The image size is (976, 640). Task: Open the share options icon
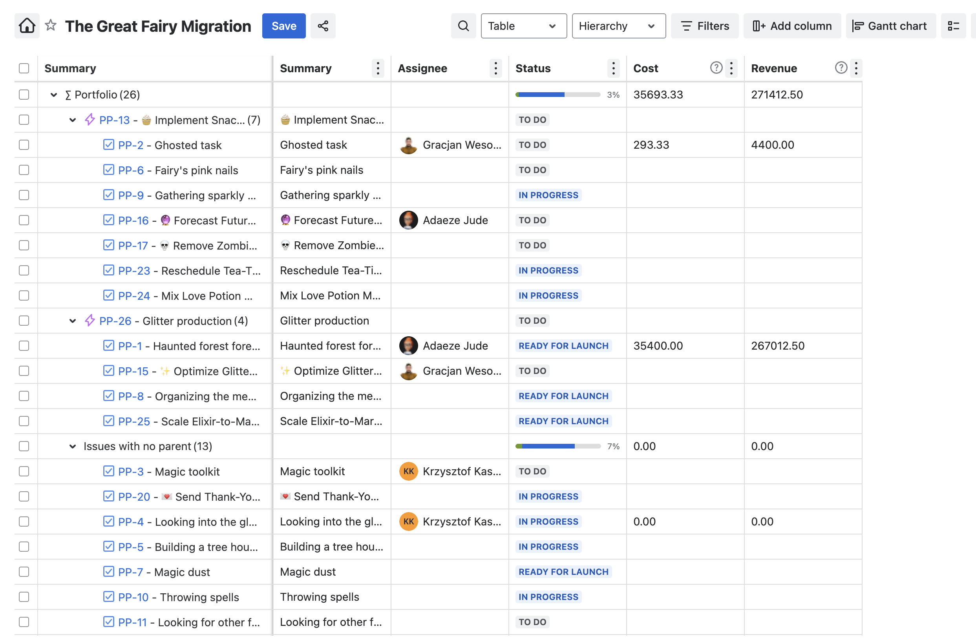pyautogui.click(x=323, y=26)
